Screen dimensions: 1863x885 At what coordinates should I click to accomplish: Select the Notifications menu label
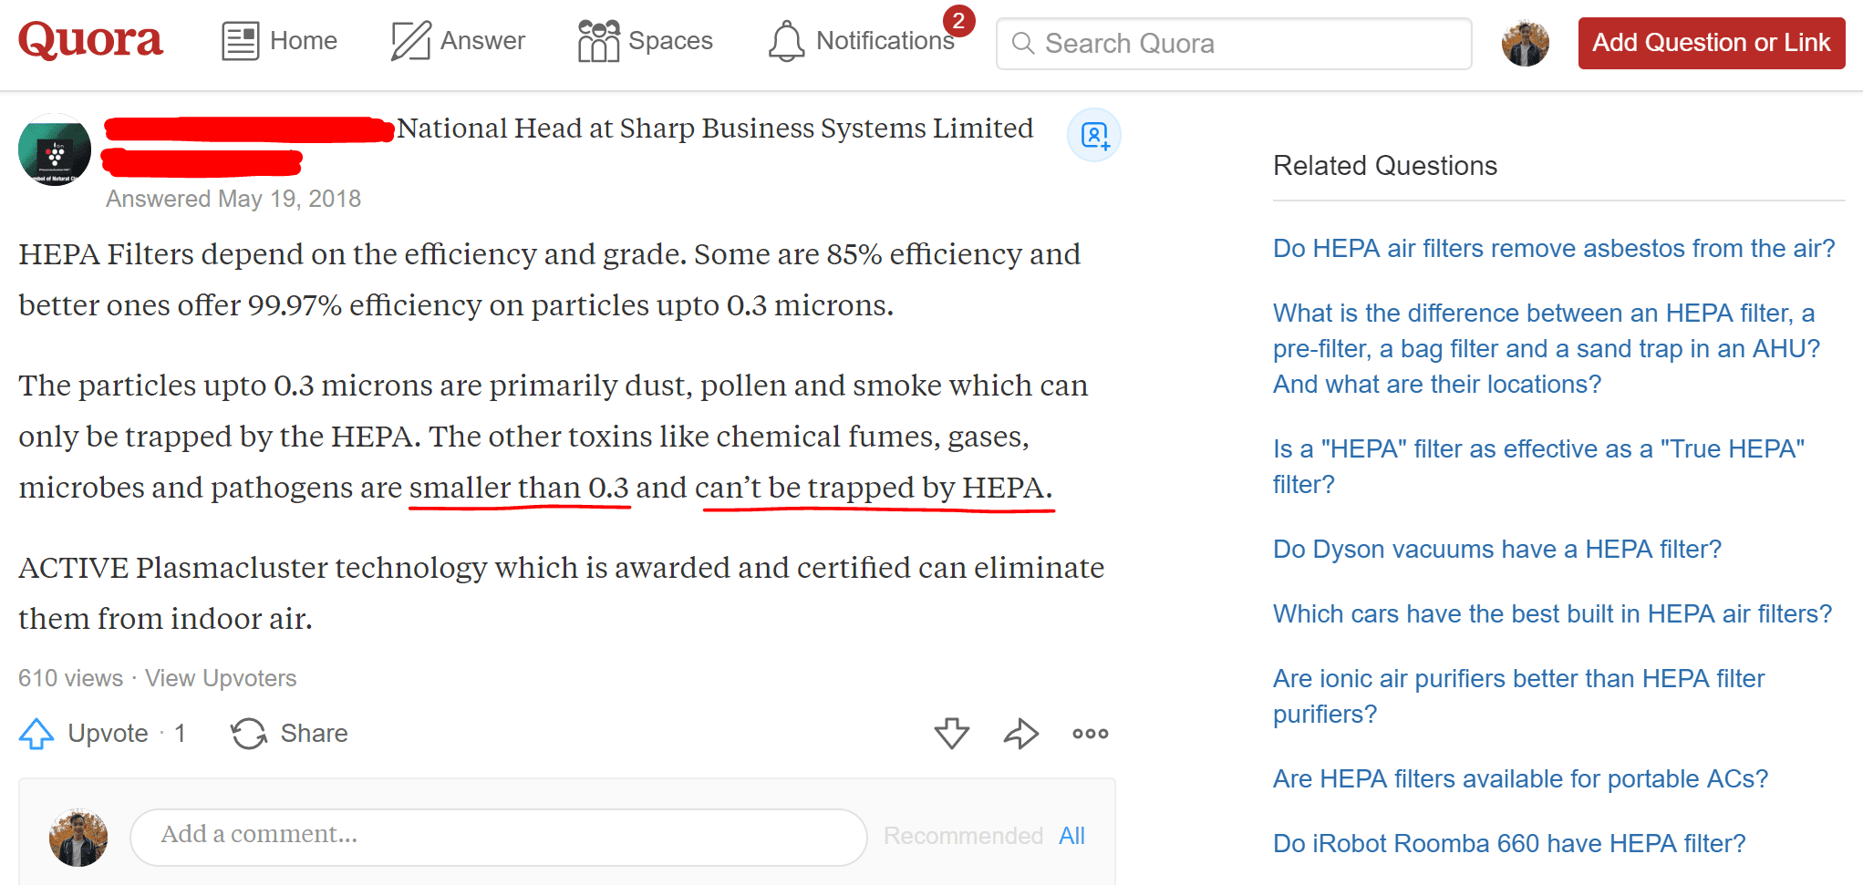pos(885,41)
